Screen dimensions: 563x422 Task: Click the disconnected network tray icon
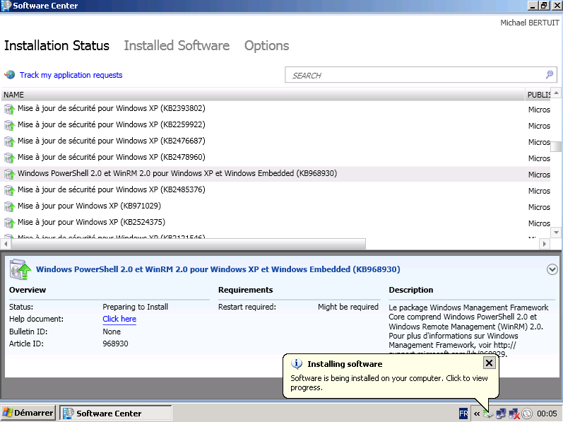coord(514,414)
